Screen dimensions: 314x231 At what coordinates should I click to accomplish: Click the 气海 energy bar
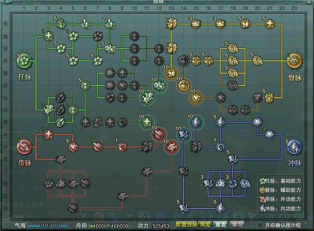point(47,225)
